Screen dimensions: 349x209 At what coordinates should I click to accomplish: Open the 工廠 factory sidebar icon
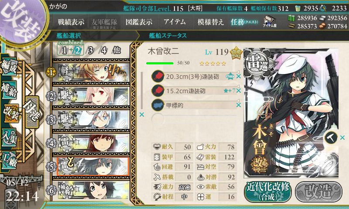9,160
